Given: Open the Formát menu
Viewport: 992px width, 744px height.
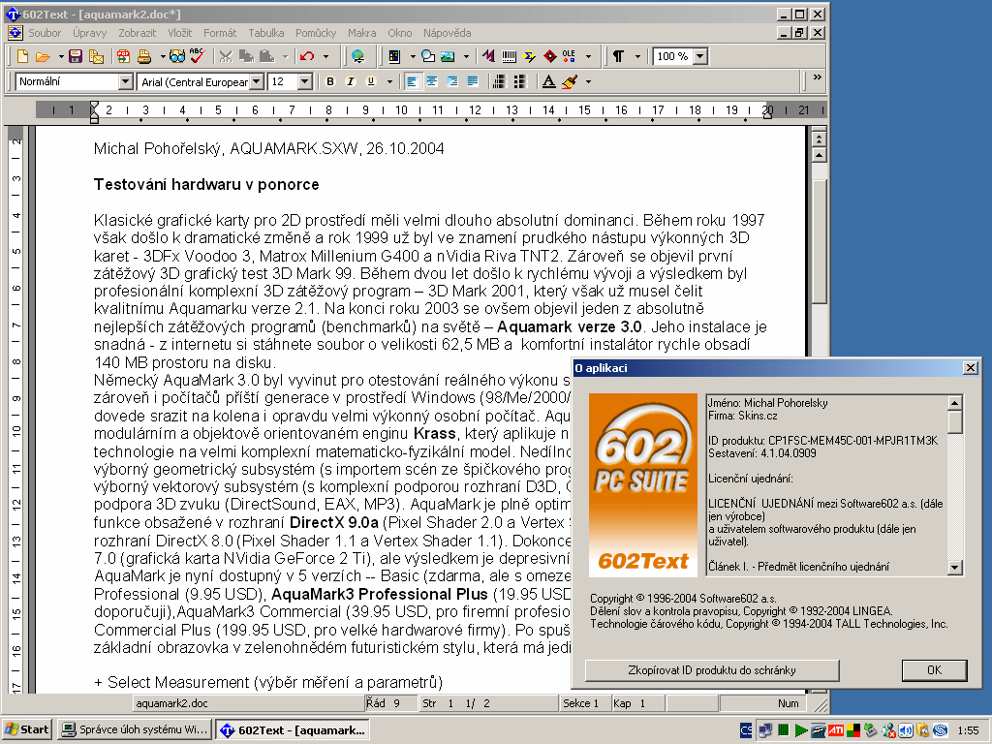Looking at the screenshot, I should point(219,33).
